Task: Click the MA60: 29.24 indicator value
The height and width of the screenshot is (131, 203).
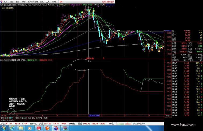Action: pyautogui.click(x=100, y=5)
